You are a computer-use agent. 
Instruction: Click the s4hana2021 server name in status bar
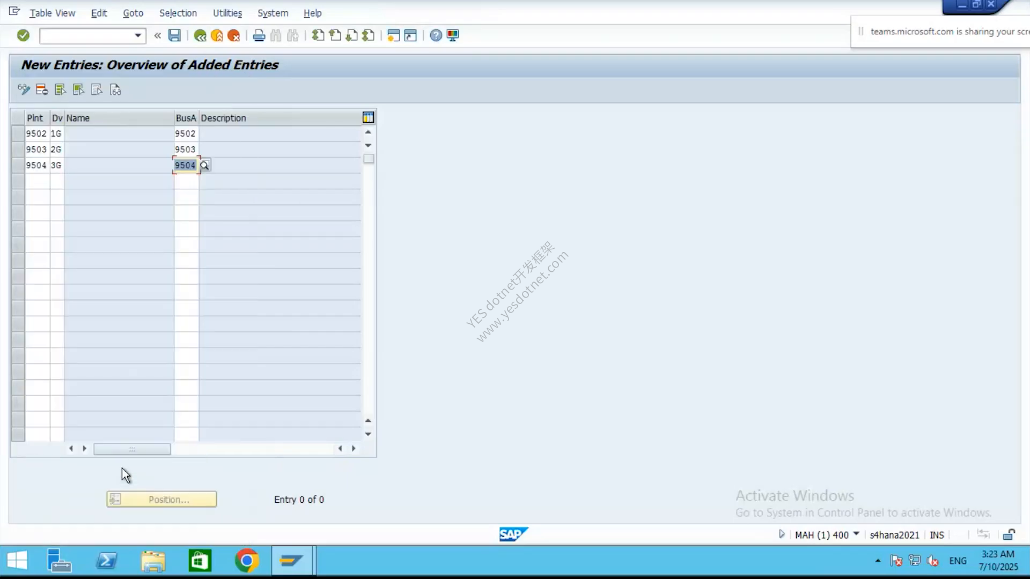coord(894,535)
